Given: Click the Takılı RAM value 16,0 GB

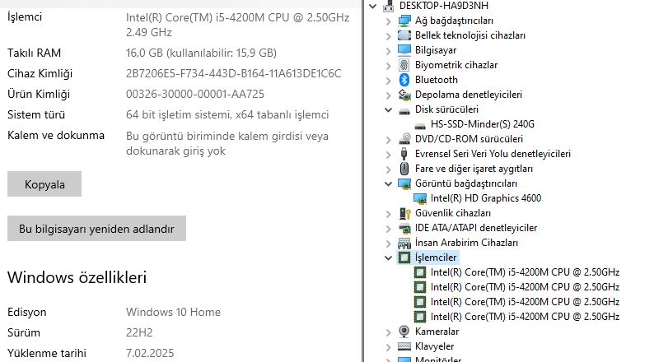Looking at the screenshot, I should 201,53.
